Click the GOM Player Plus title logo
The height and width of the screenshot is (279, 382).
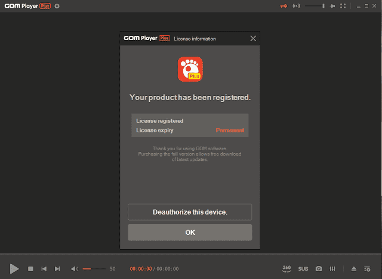coord(27,6)
